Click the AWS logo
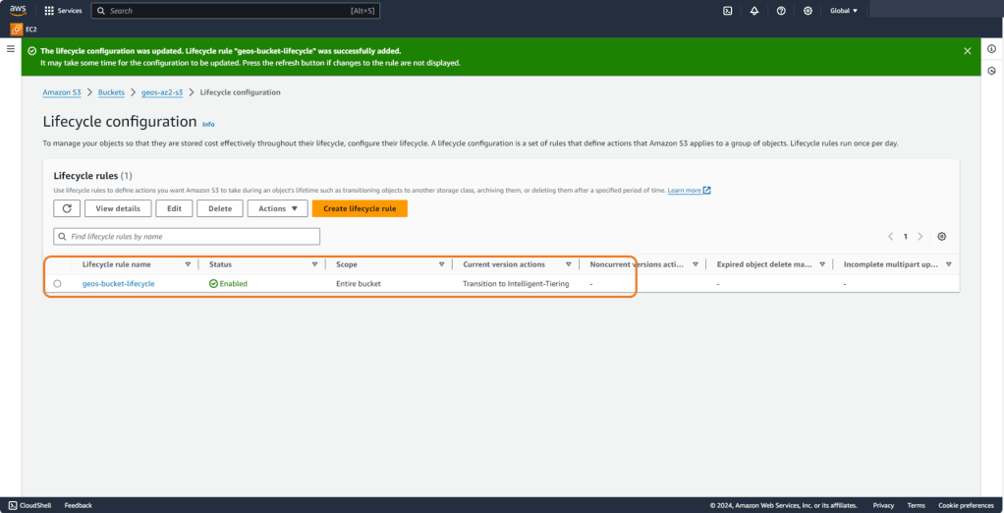The height and width of the screenshot is (513, 1004). pos(19,10)
